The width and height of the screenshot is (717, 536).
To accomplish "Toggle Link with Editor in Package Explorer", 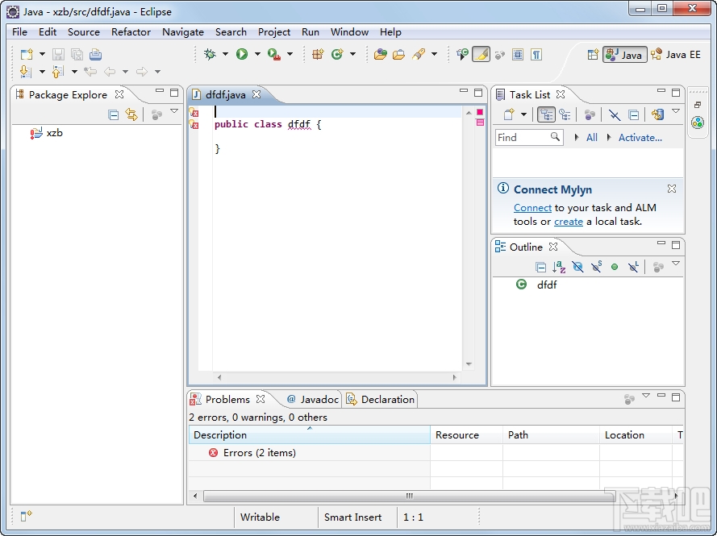I will click(131, 115).
